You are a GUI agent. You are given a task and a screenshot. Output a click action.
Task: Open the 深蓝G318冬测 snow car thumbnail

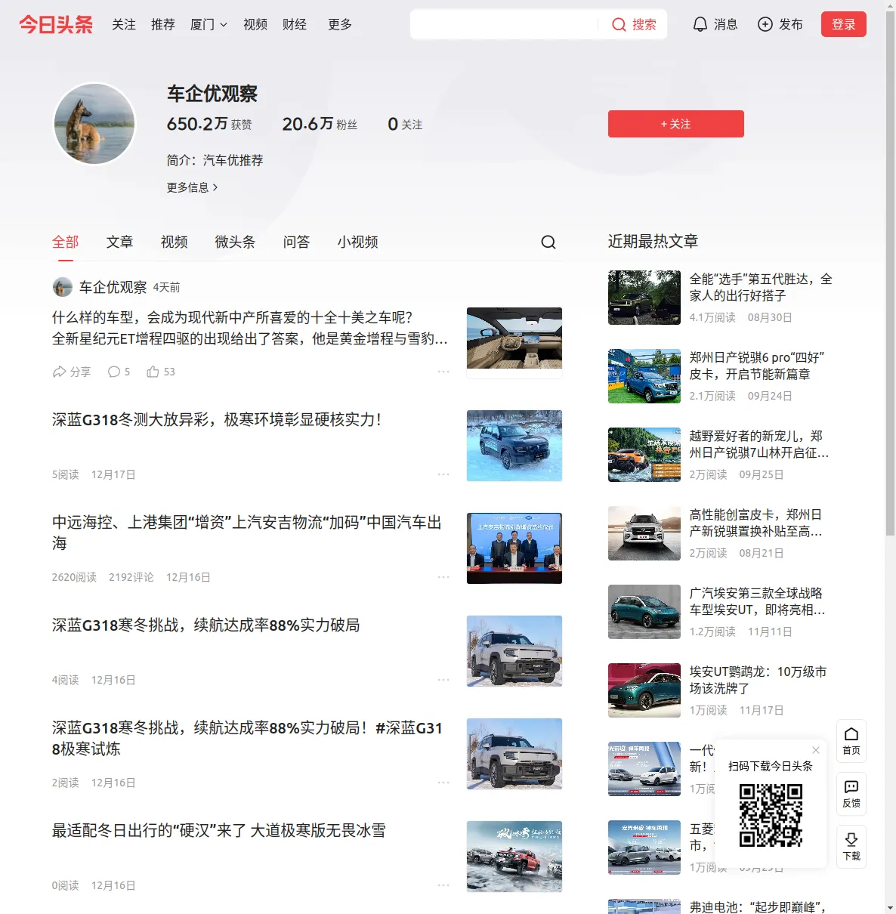[x=514, y=446]
